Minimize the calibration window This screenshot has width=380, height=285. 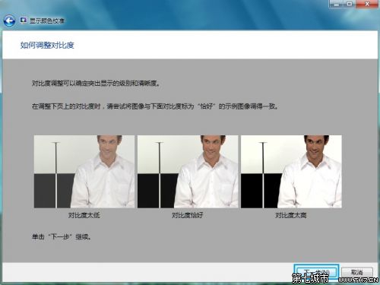click(337, 5)
